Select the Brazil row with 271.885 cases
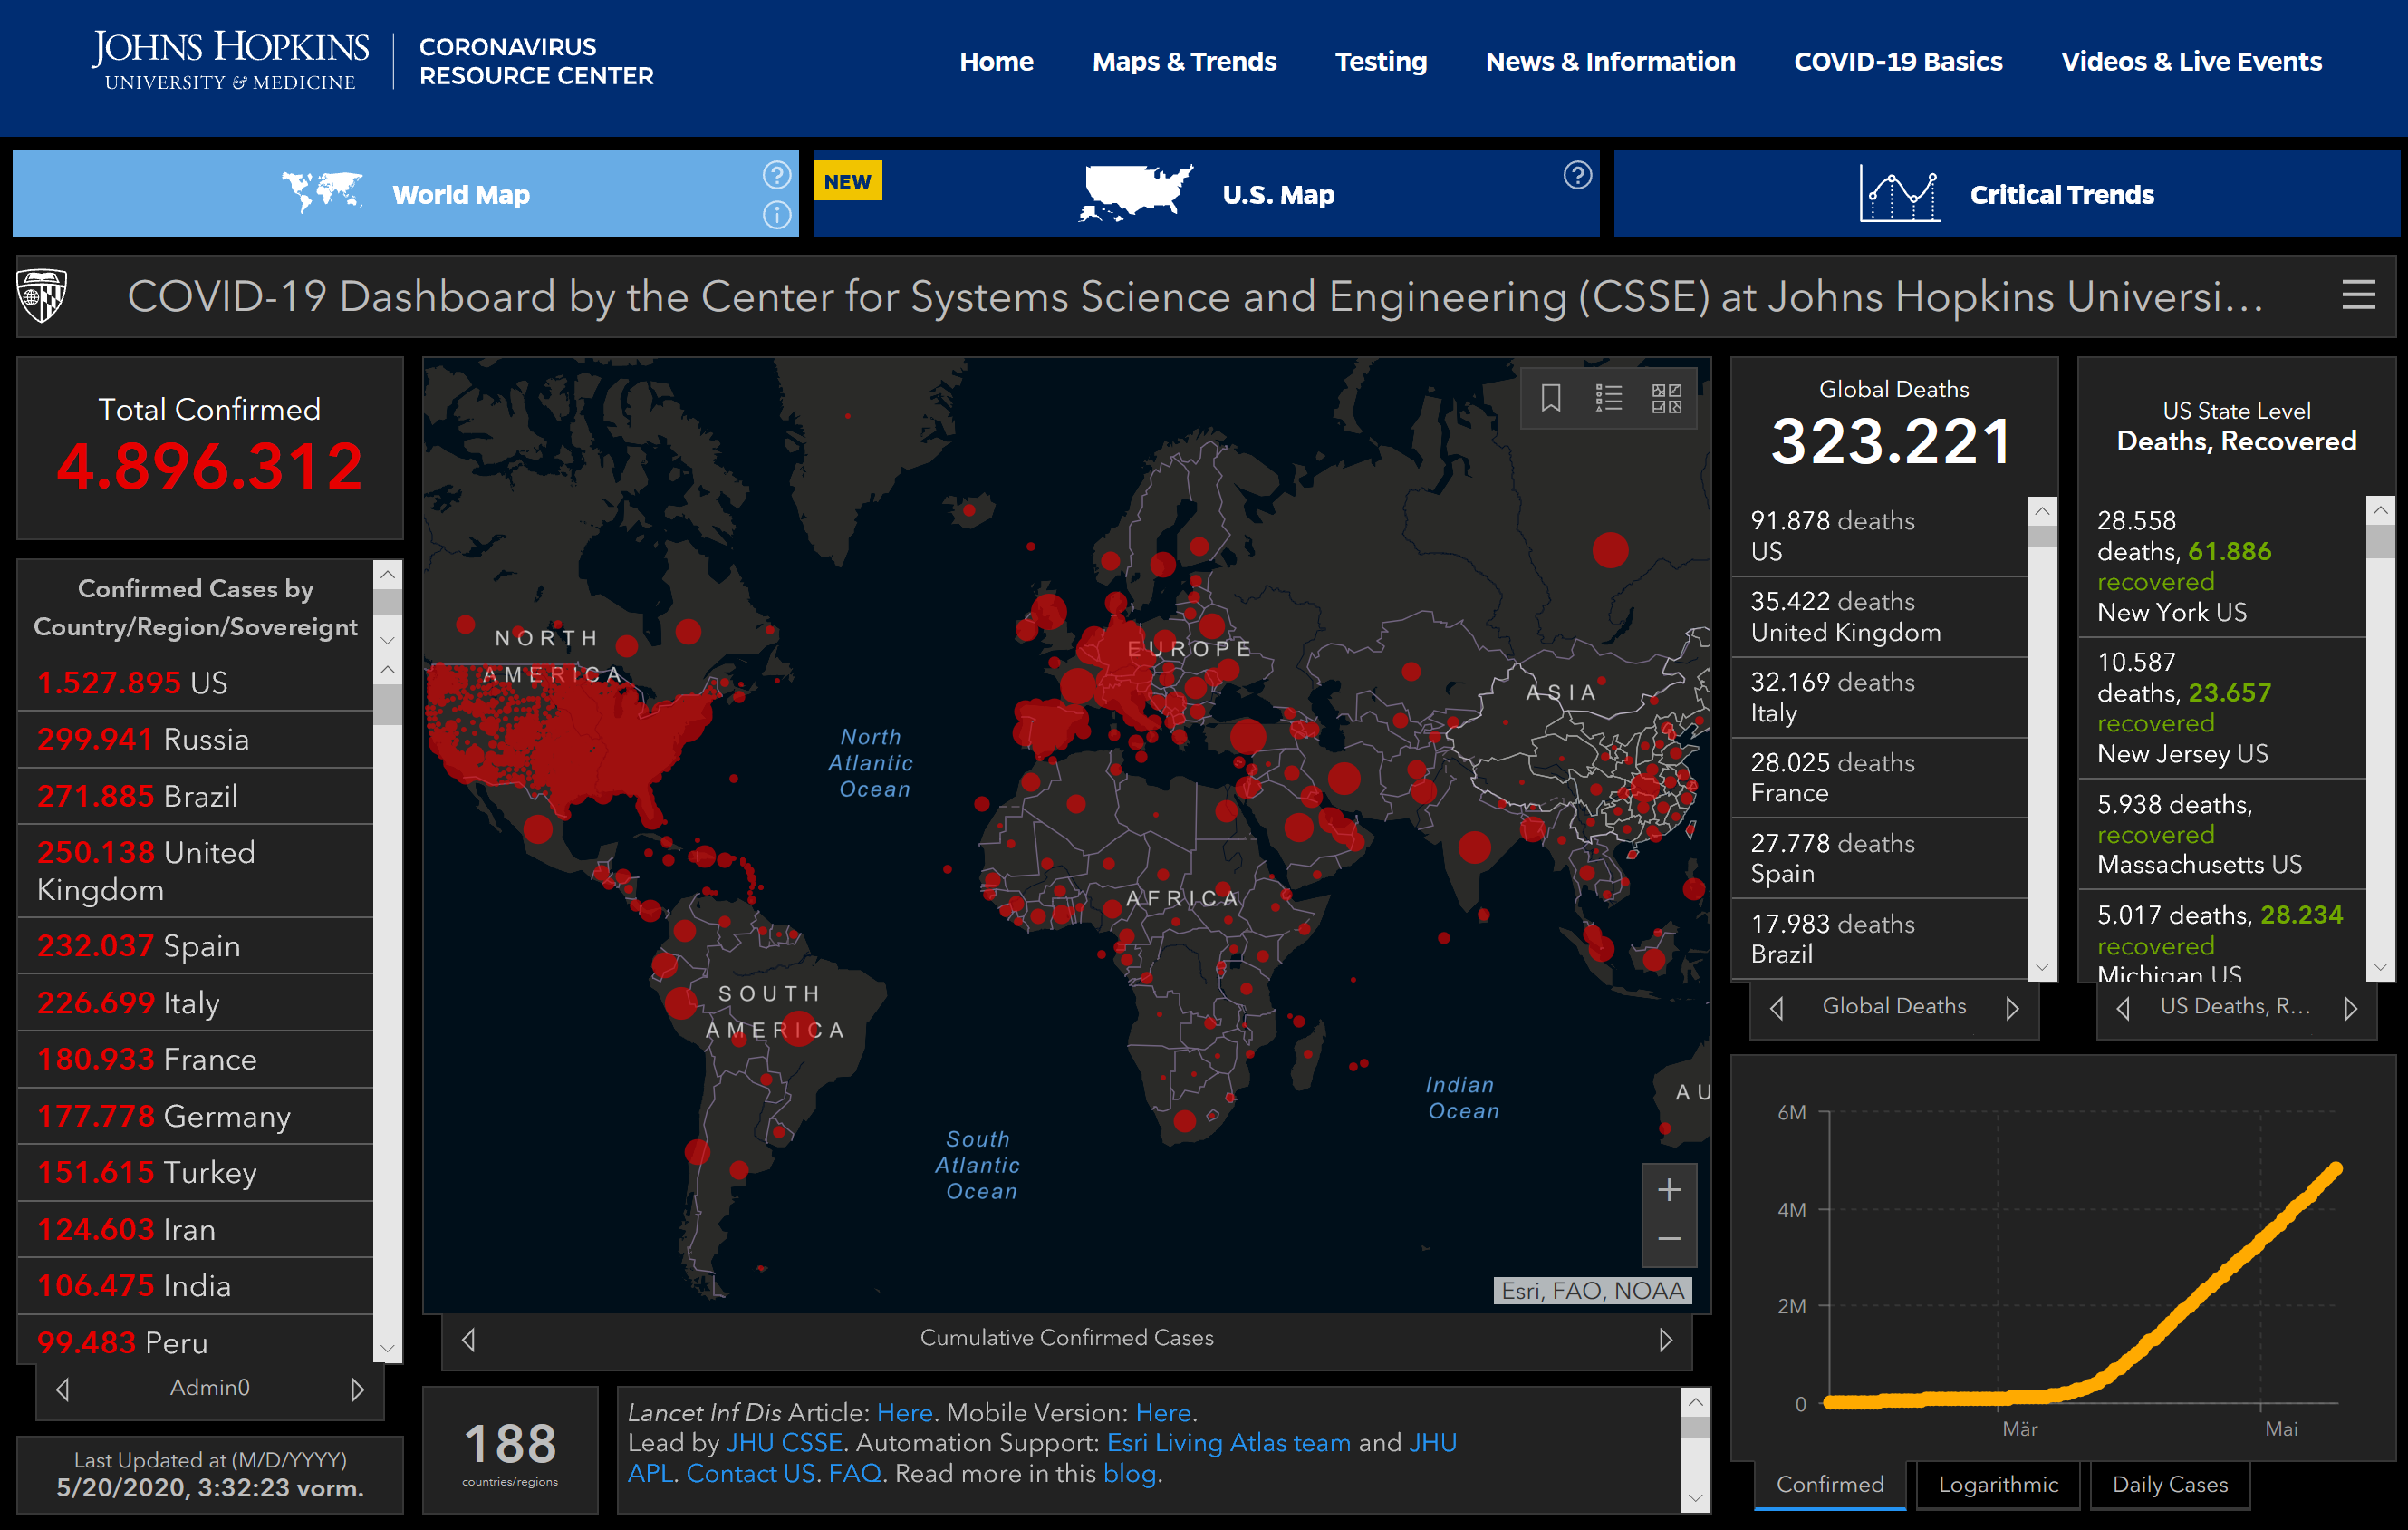 196,797
